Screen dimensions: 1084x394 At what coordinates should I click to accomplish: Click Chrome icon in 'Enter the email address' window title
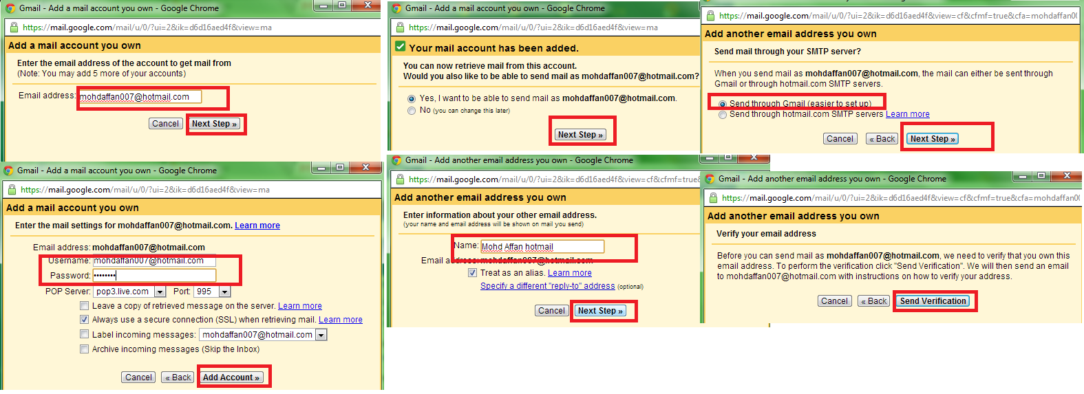click(x=10, y=8)
